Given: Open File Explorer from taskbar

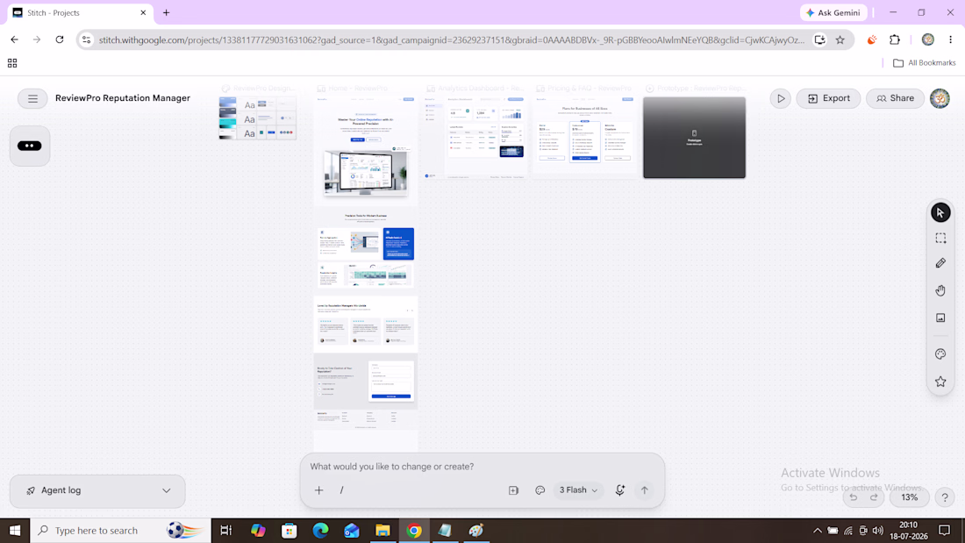Looking at the screenshot, I should click(382, 530).
